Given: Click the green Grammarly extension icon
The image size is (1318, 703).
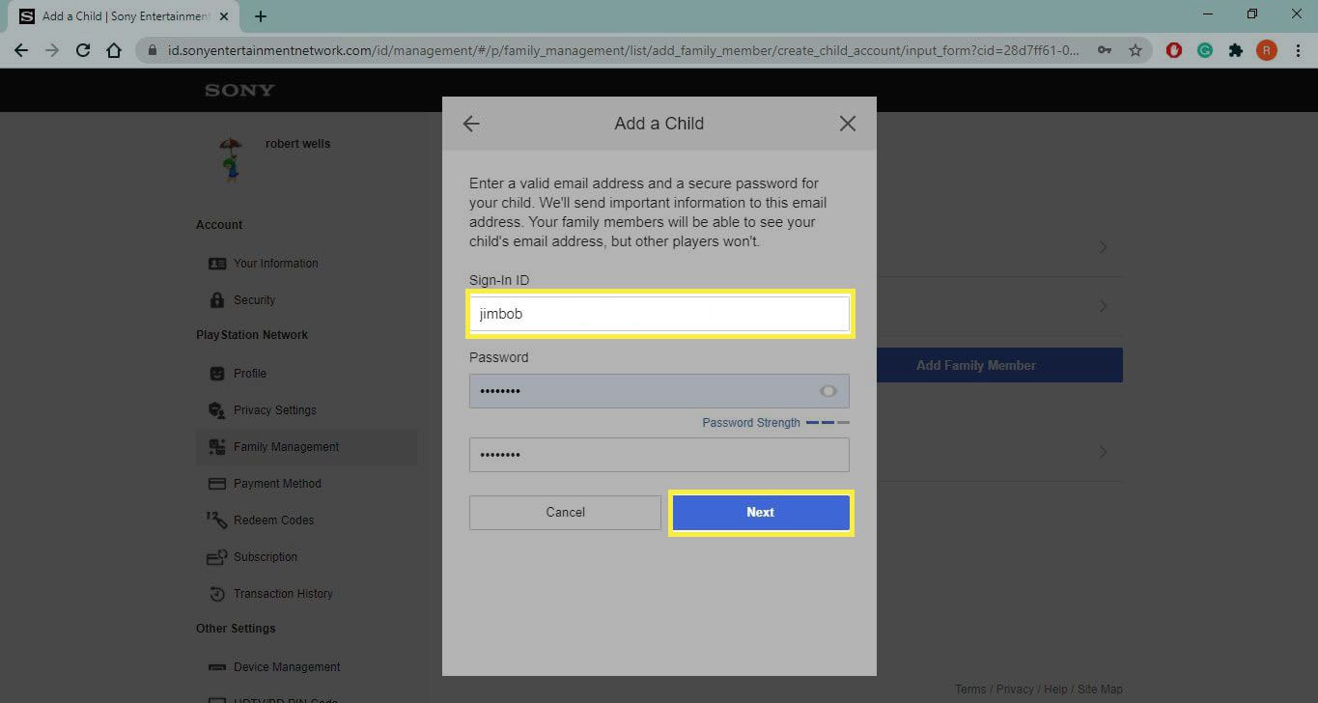Looking at the screenshot, I should tap(1205, 50).
